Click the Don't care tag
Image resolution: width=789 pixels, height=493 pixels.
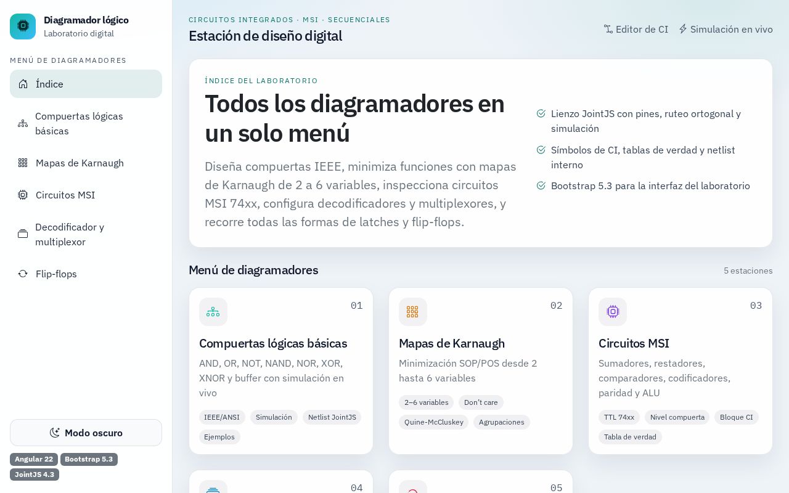(x=481, y=402)
